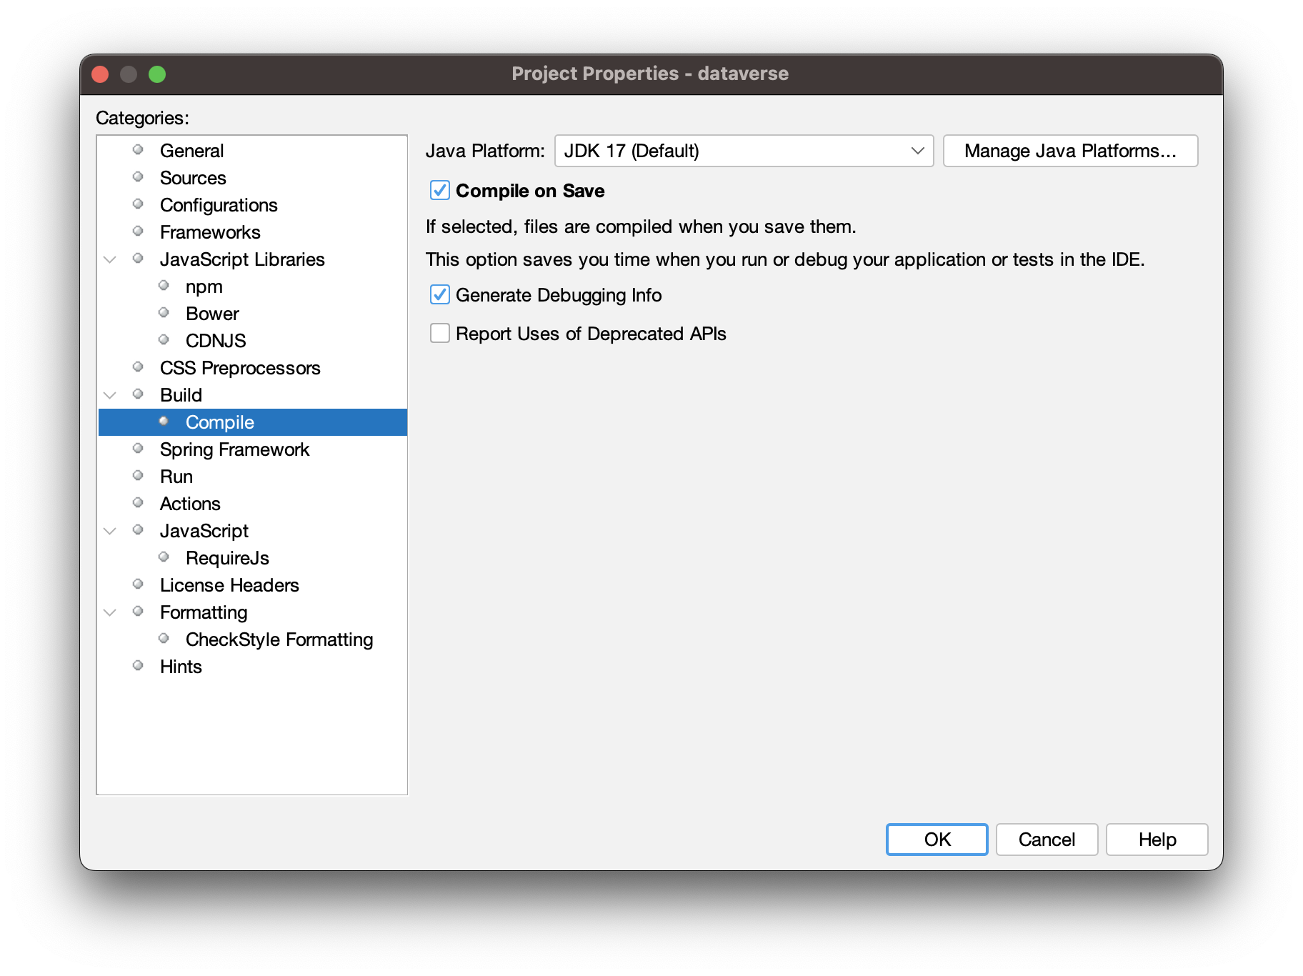Screen dimensions: 1303x976
Task: Click the bullet icon next to Sources
Action: (x=138, y=177)
